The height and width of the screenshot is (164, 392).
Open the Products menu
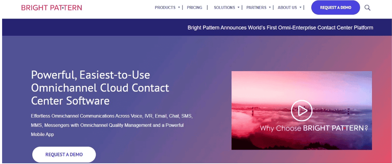(165, 7)
